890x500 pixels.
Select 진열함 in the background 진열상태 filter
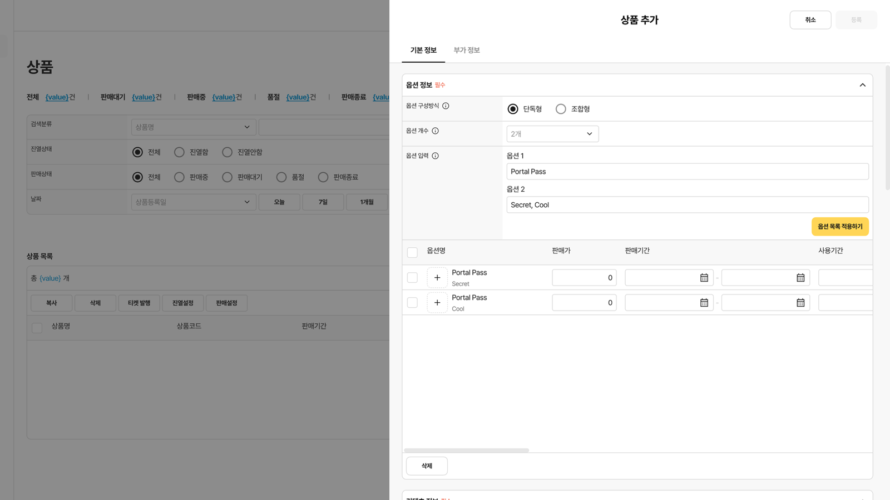click(x=179, y=152)
